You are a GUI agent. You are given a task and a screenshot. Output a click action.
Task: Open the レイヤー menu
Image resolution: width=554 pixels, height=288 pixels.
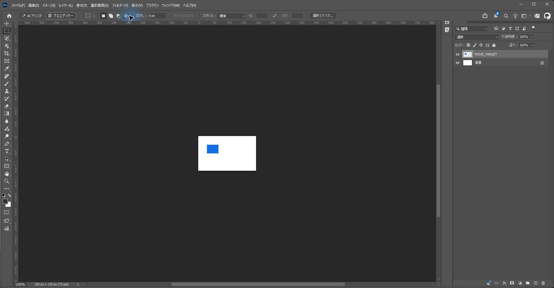click(x=66, y=5)
